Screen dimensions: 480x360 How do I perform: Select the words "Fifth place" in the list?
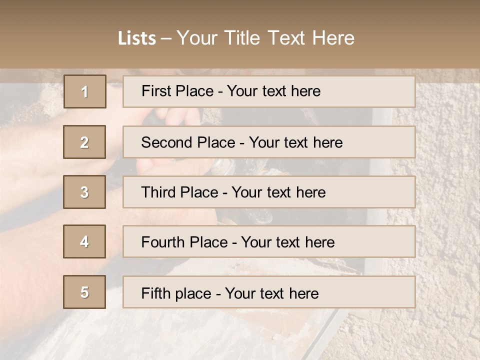pyautogui.click(x=176, y=293)
